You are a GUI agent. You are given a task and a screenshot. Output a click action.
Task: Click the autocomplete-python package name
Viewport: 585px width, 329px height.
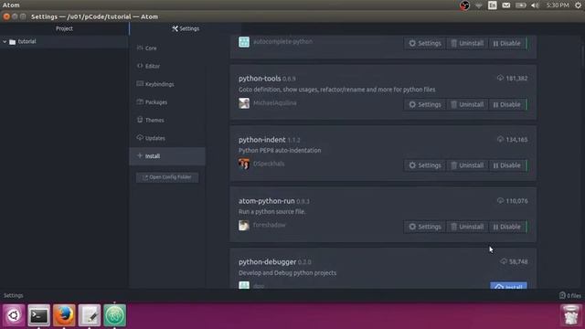(282, 41)
